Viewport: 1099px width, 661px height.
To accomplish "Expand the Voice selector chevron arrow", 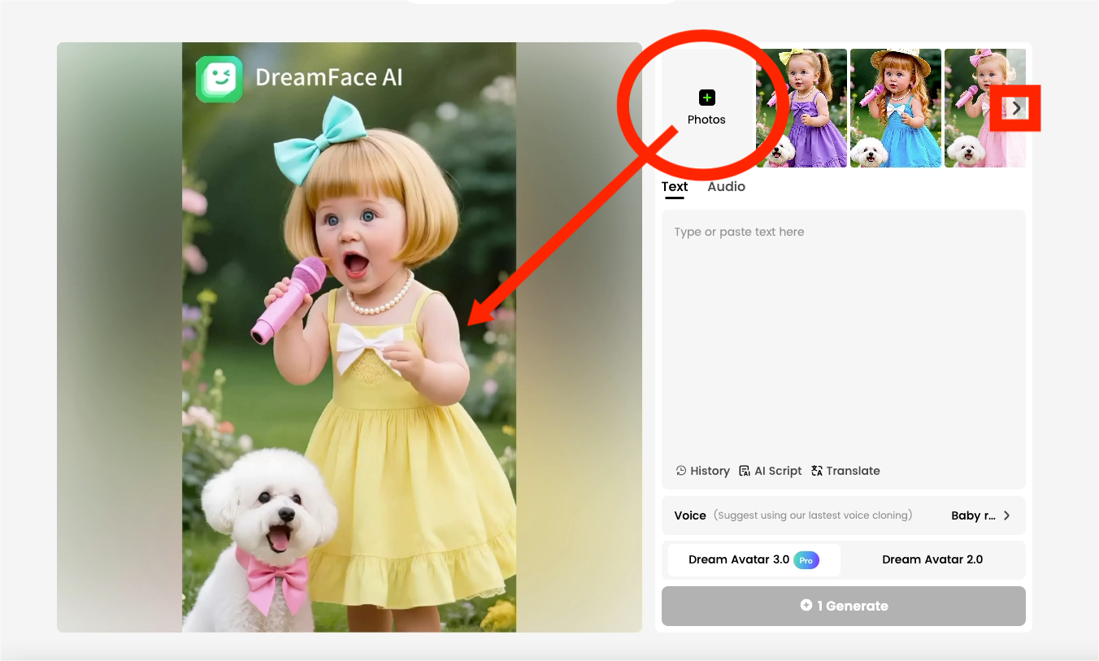I will [x=1007, y=515].
